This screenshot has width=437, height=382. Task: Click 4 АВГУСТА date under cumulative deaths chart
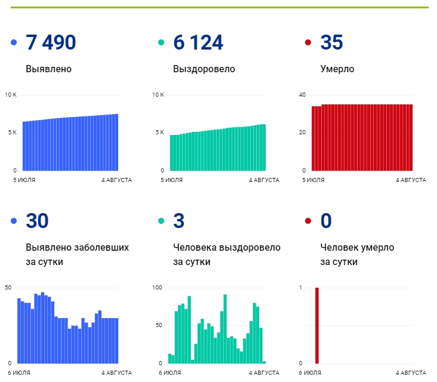411,180
